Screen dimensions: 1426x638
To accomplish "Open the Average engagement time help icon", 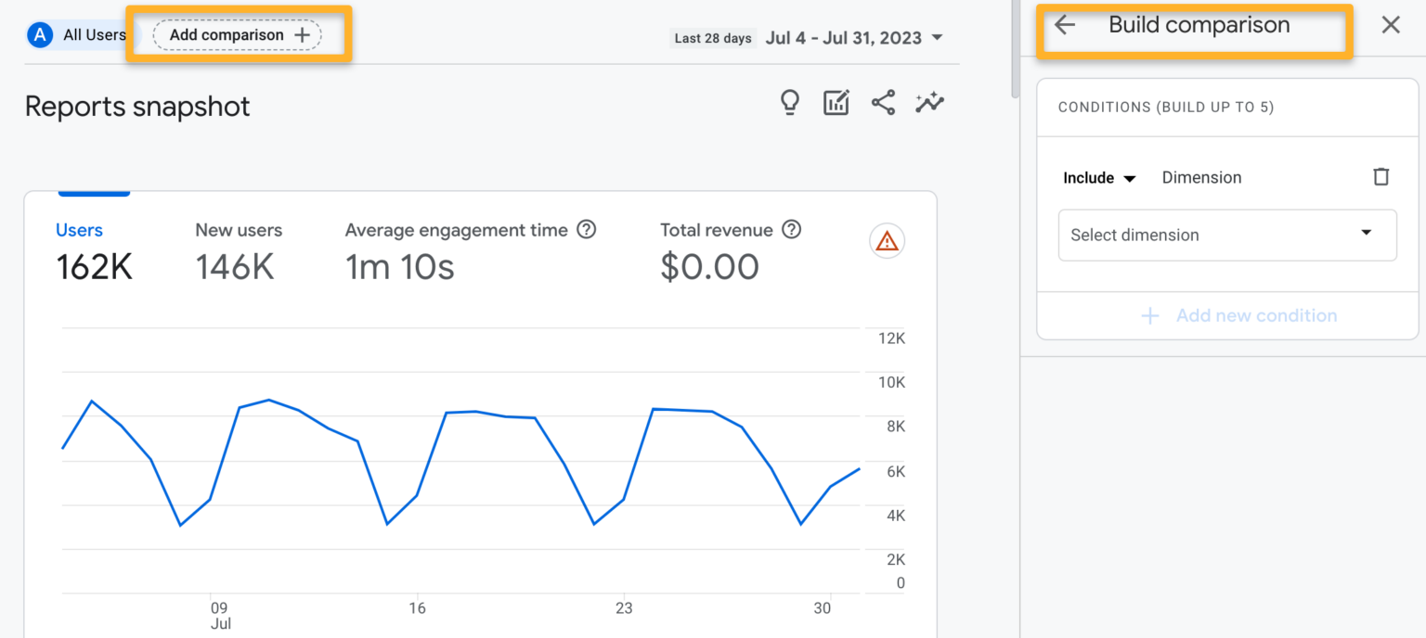I will (x=586, y=229).
